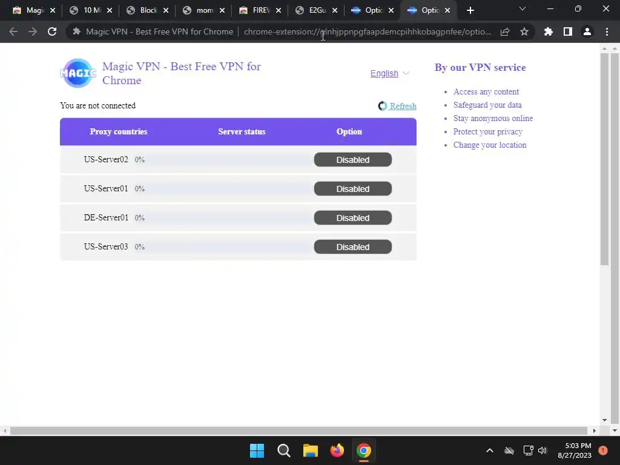620x465 pixels.
Task: Click the extension icon in address bar
Action: [x=76, y=31]
